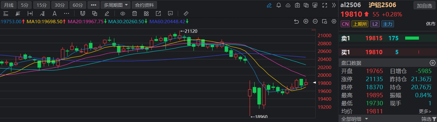Enter fullscreen chart mode
Image resolution: width=437 pixels, height=122 pixels.
(x=324, y=5)
